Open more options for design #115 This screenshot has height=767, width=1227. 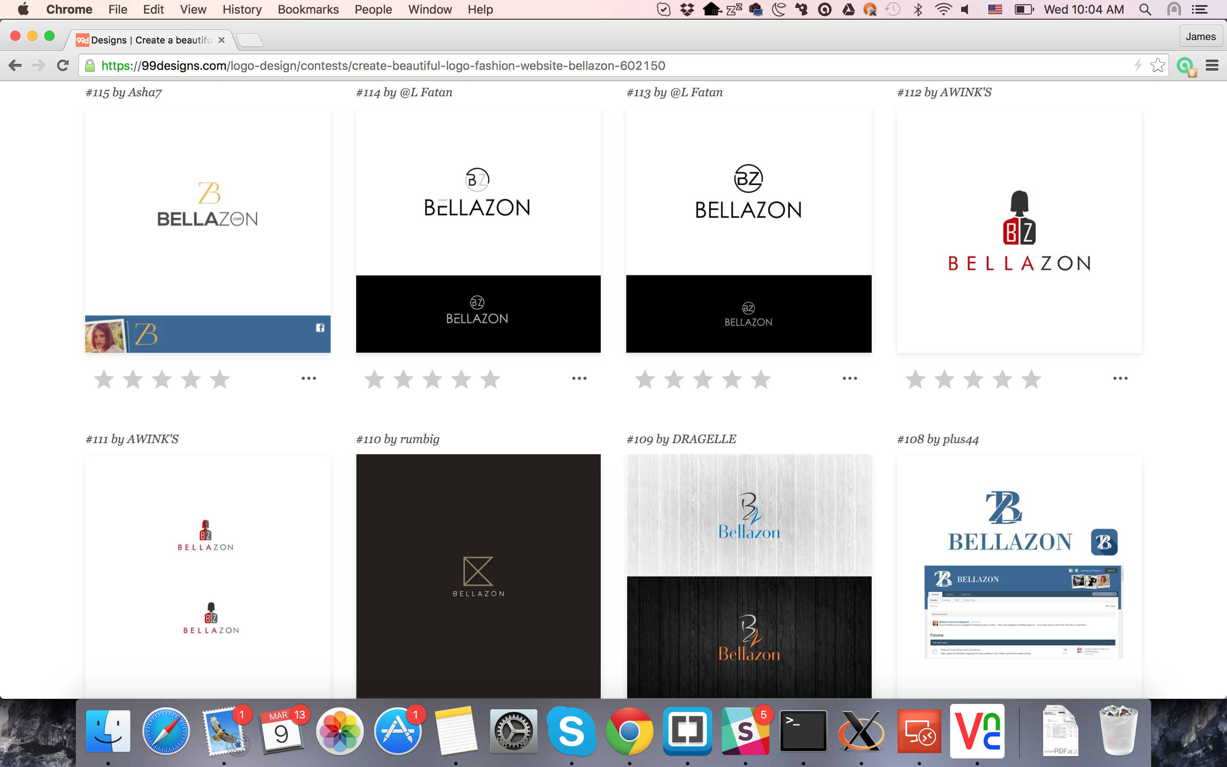click(309, 378)
